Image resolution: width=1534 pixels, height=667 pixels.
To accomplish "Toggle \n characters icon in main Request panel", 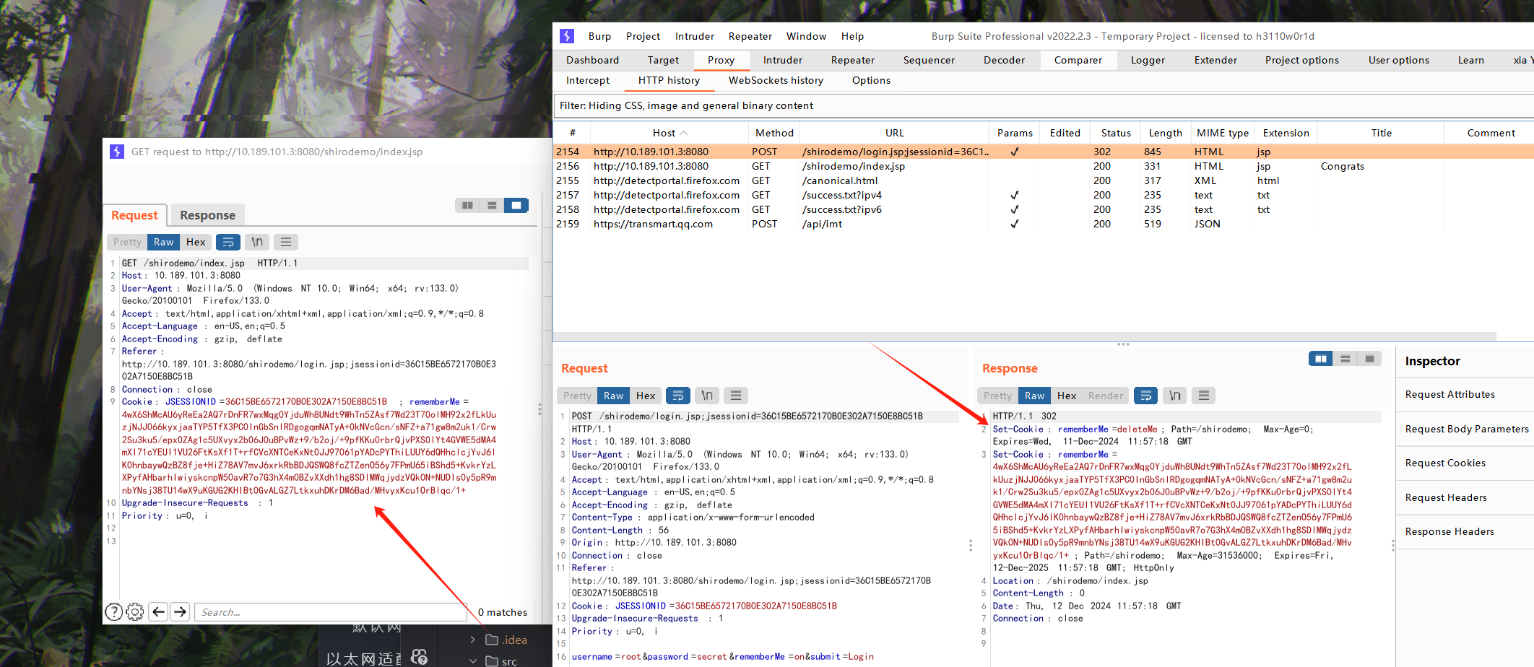I will (x=707, y=396).
